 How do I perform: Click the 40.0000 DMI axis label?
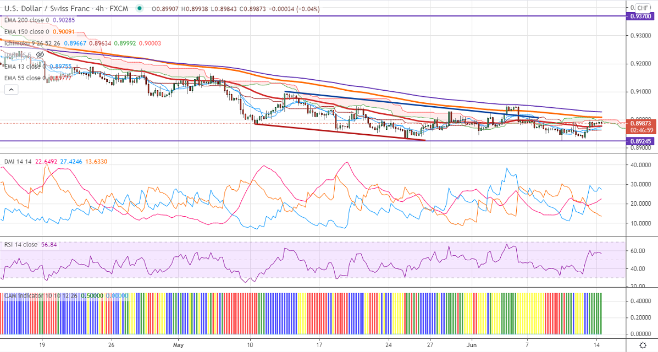(641, 165)
